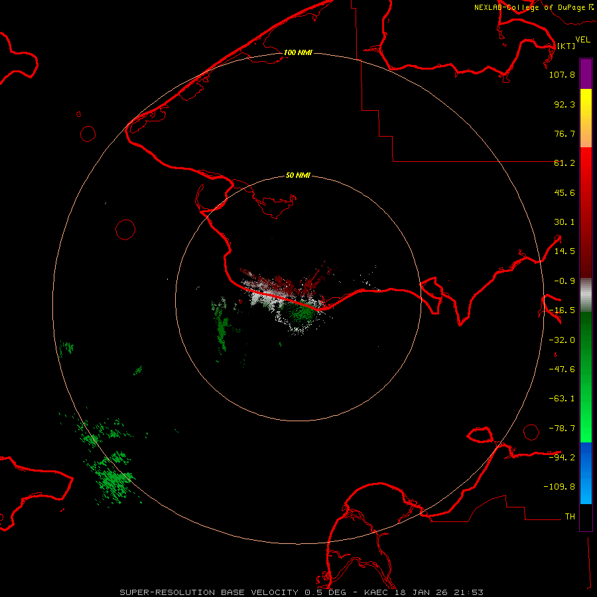Click the gray segment of the velocity color bar
This screenshot has width=597, height=597.
tap(586, 295)
